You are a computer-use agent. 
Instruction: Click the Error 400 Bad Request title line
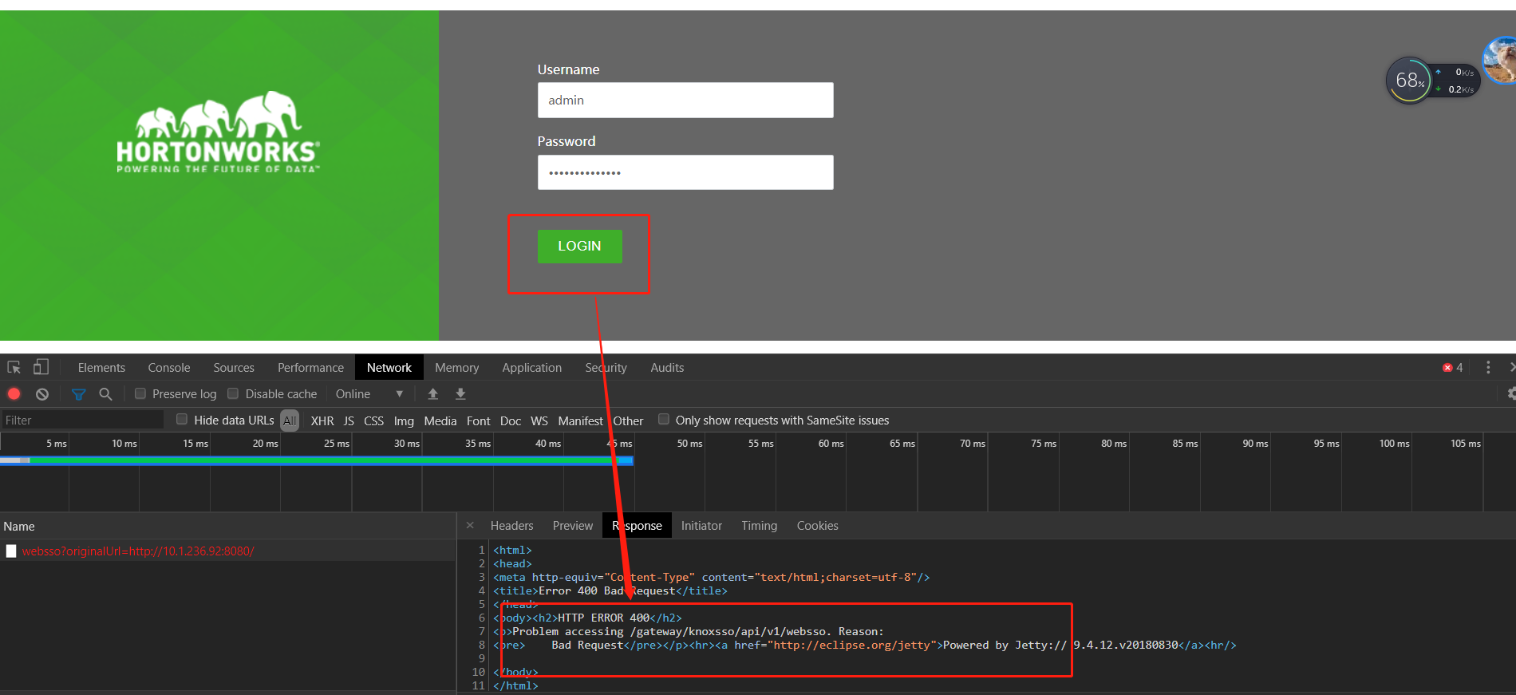click(610, 590)
